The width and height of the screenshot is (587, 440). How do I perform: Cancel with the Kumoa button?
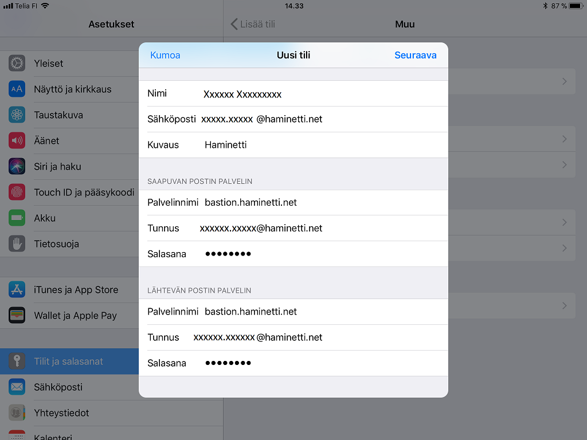tap(165, 55)
